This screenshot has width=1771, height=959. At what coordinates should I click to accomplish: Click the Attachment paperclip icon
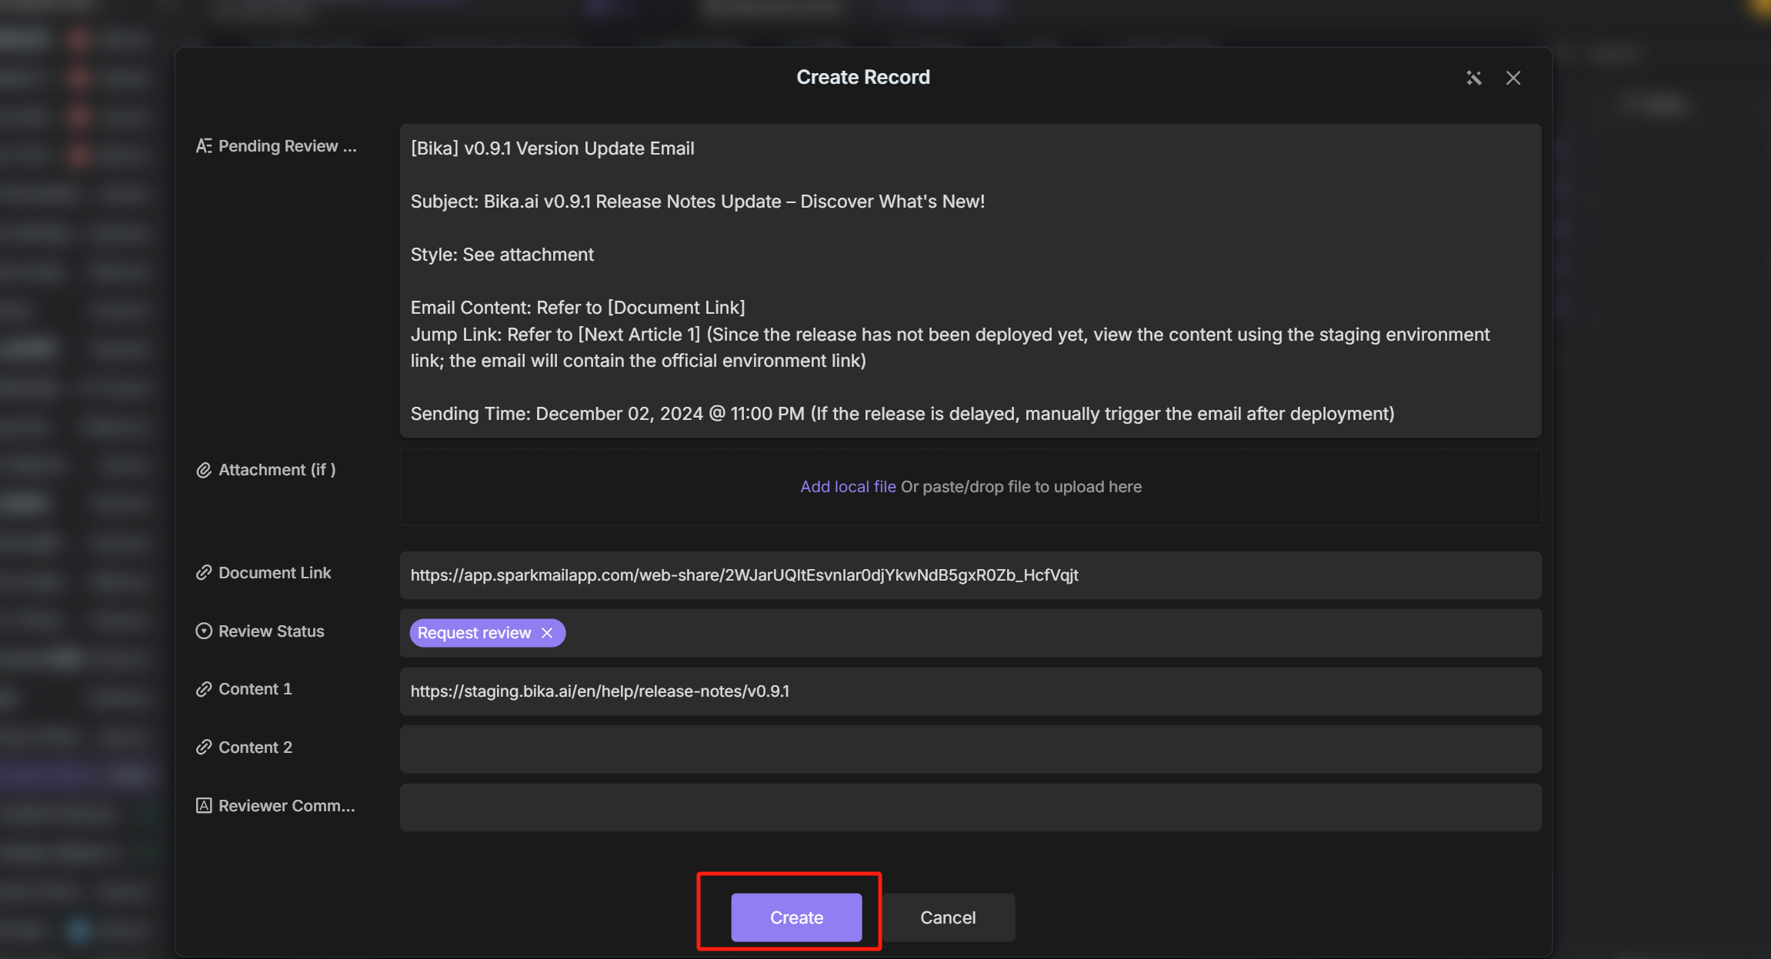(x=203, y=470)
